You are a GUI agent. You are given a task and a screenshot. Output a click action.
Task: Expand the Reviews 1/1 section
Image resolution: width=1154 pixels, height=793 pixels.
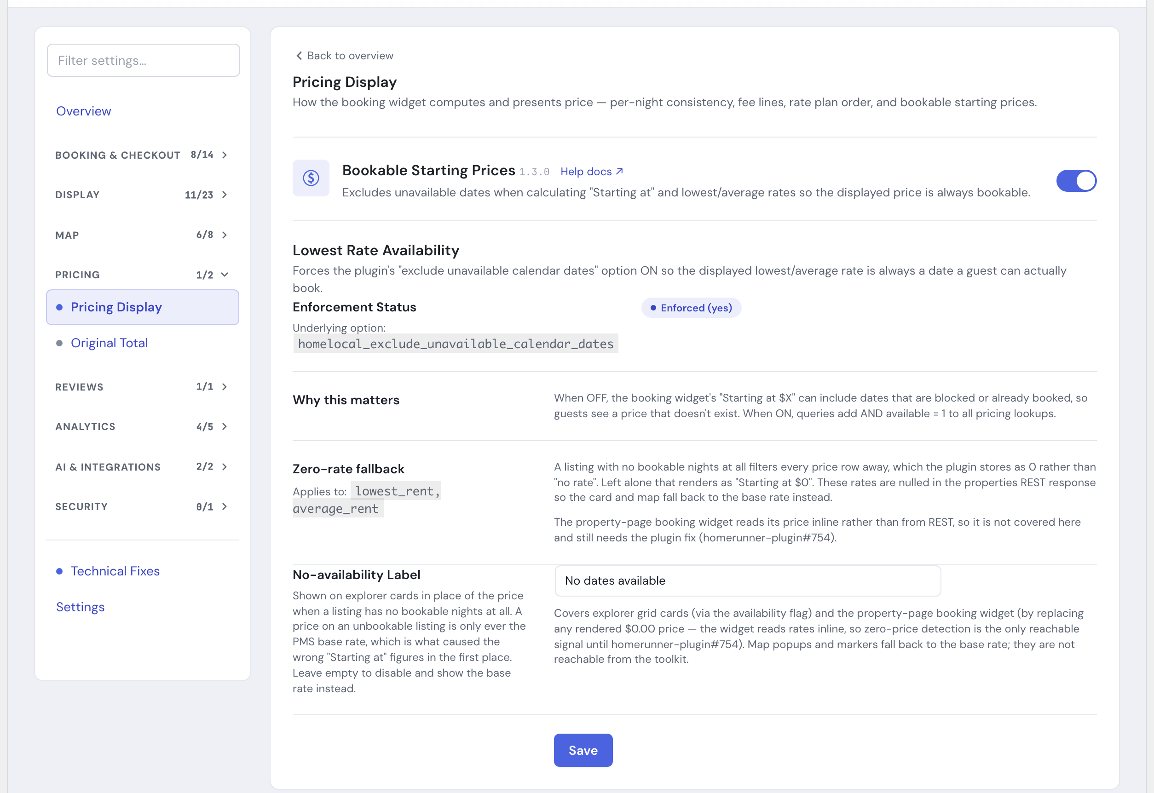point(142,386)
